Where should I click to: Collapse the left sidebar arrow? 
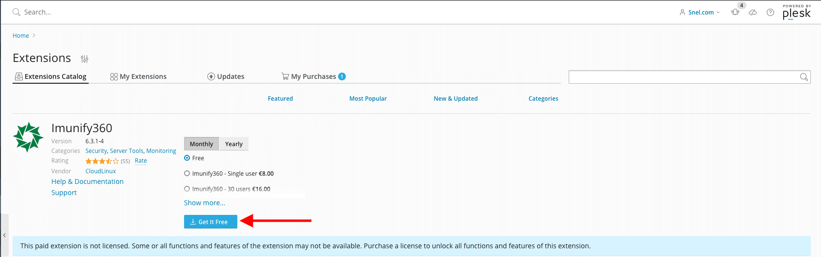[x=4, y=235]
